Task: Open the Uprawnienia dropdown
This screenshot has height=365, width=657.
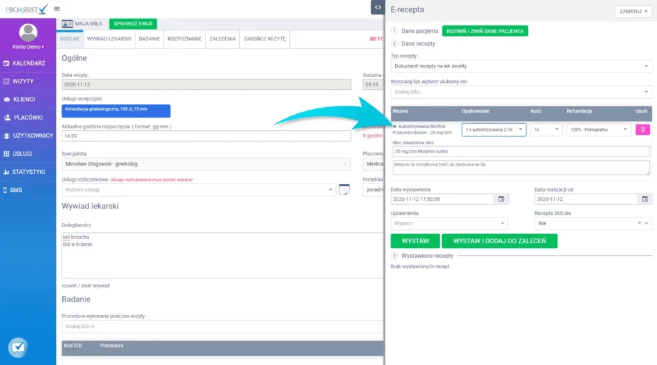Action: tap(449, 223)
